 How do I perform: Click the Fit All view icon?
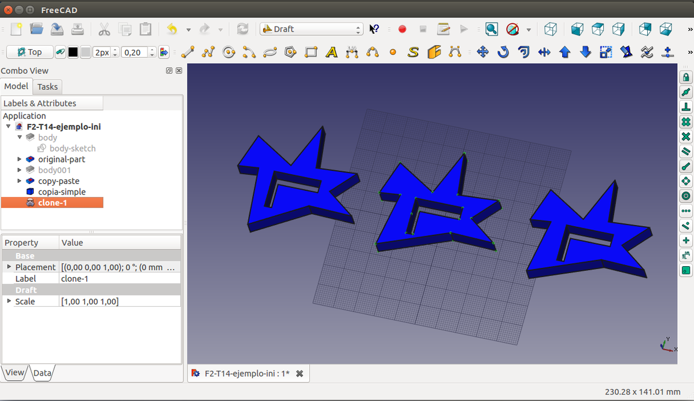coord(491,29)
